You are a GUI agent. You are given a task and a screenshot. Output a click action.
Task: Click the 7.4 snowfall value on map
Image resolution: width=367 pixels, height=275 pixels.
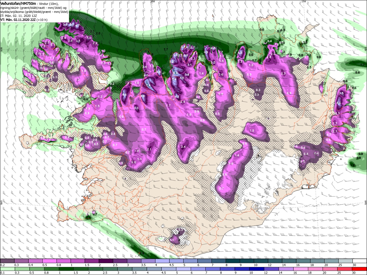pyautogui.click(x=149, y=85)
